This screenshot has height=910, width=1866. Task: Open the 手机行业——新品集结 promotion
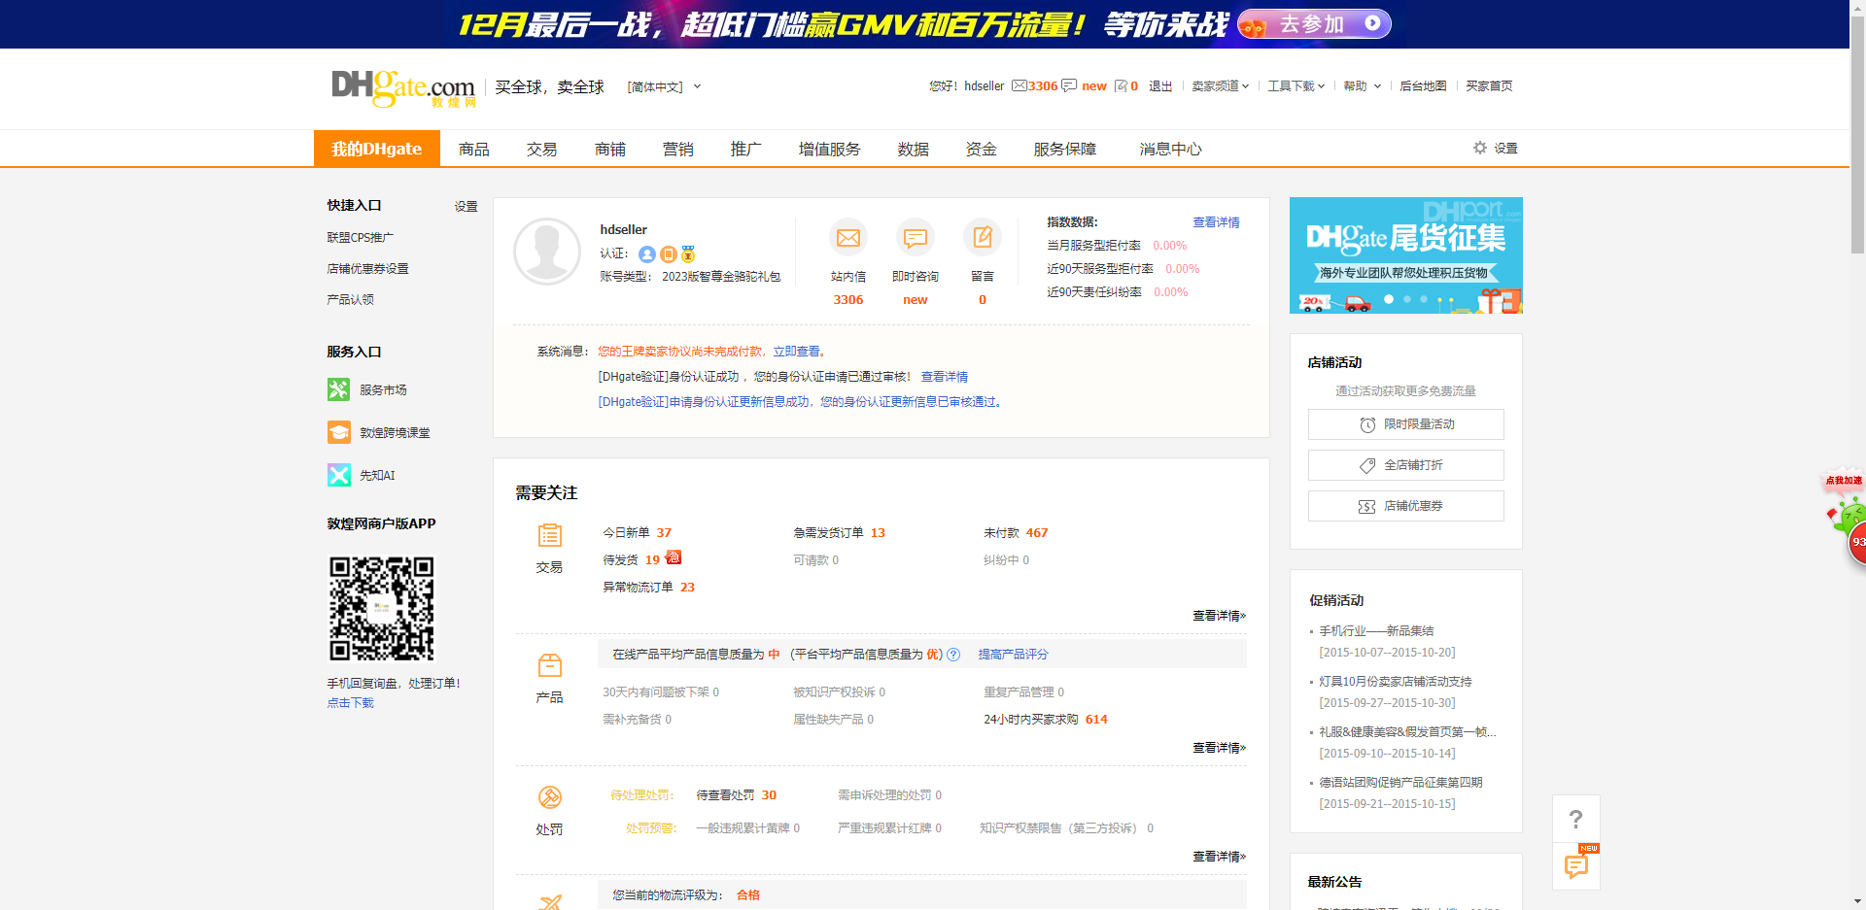(x=1376, y=631)
